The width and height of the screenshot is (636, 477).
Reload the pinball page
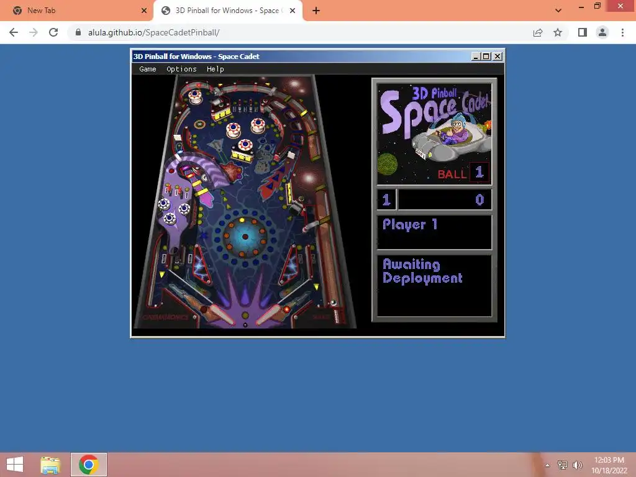(x=53, y=32)
